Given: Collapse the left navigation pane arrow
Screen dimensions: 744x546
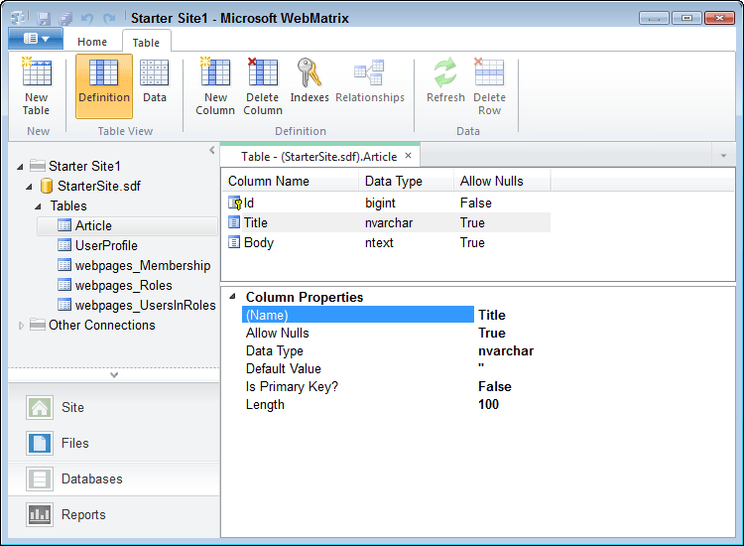Looking at the screenshot, I should 212,150.
